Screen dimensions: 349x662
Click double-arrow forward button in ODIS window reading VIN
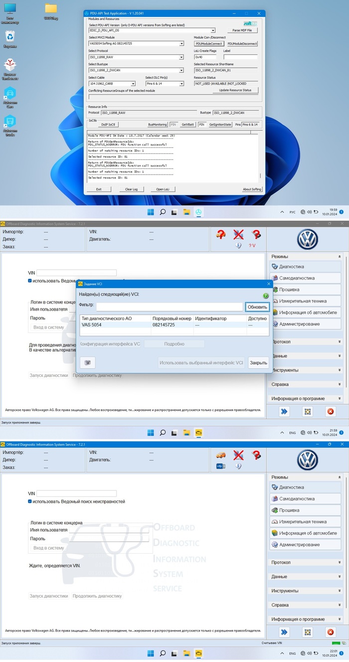coord(284,632)
